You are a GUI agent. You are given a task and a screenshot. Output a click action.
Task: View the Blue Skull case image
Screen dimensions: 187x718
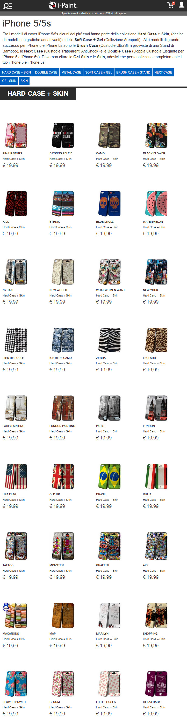tap(110, 203)
